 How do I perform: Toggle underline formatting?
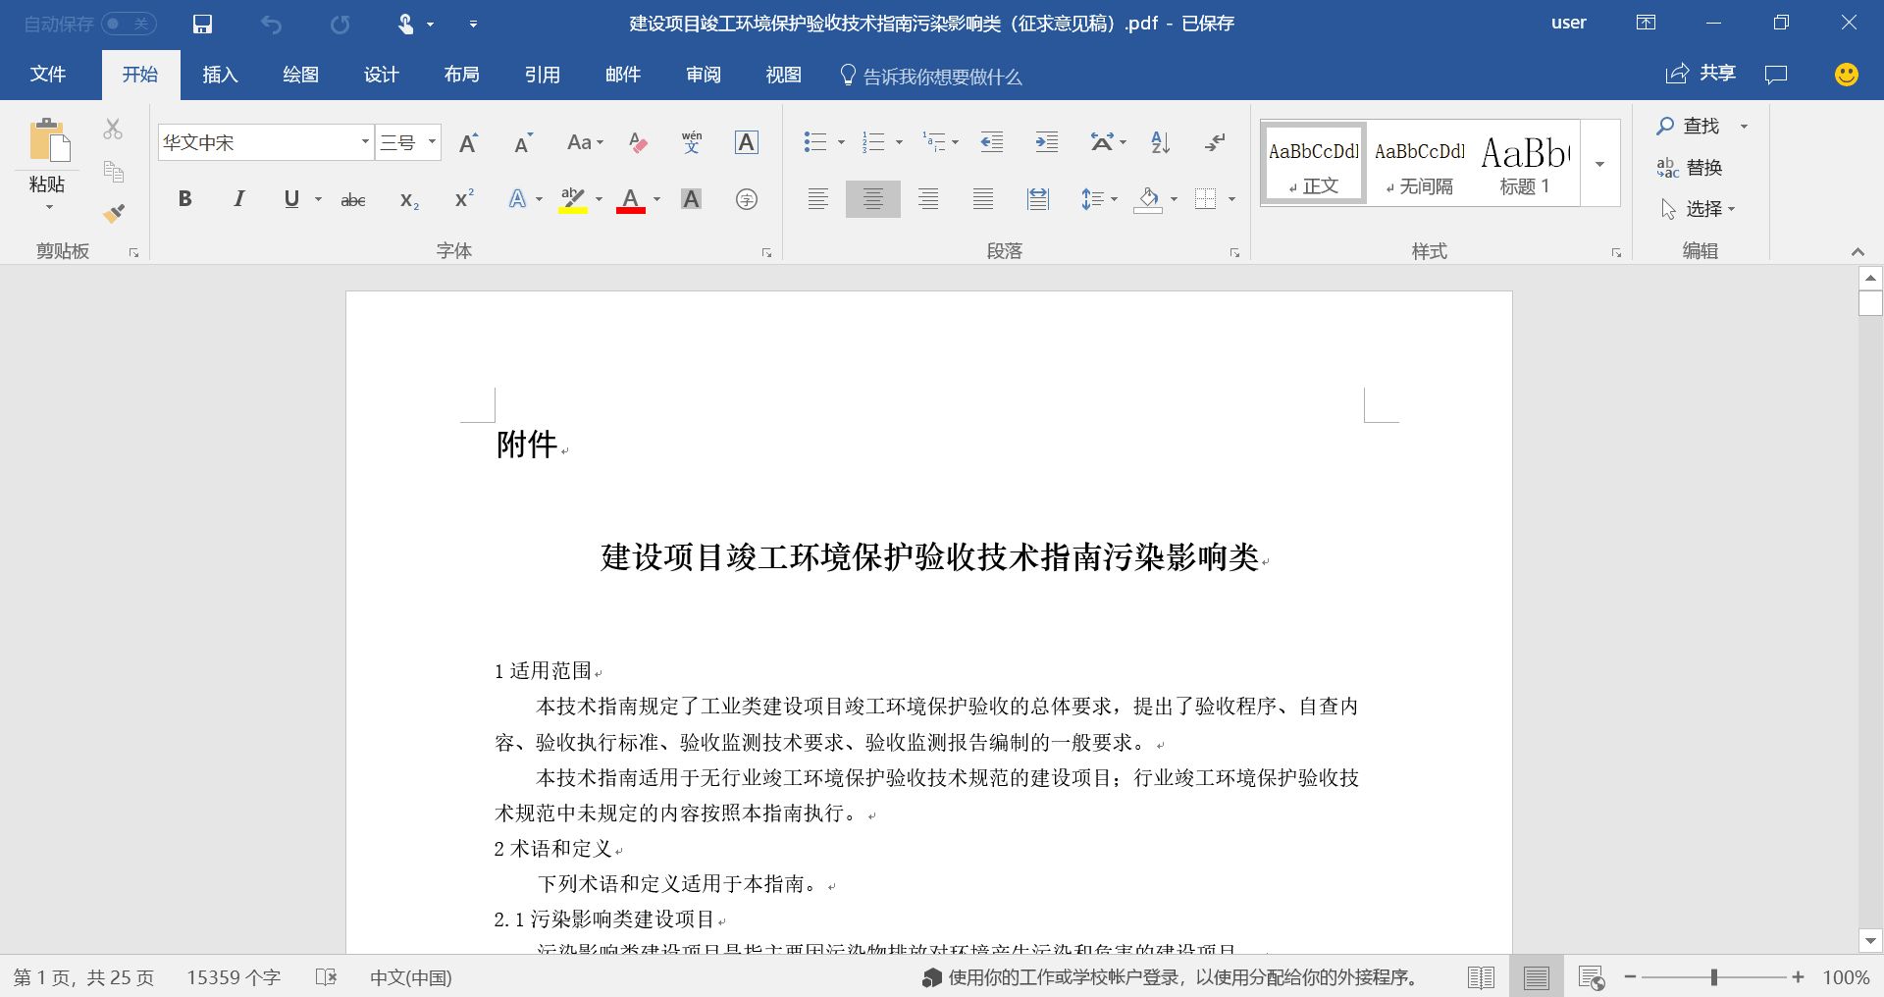coord(291,199)
